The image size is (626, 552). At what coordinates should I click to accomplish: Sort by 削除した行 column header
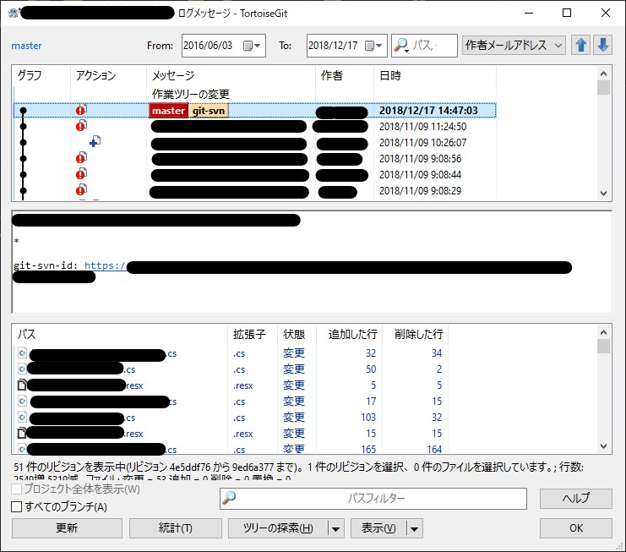click(x=415, y=334)
